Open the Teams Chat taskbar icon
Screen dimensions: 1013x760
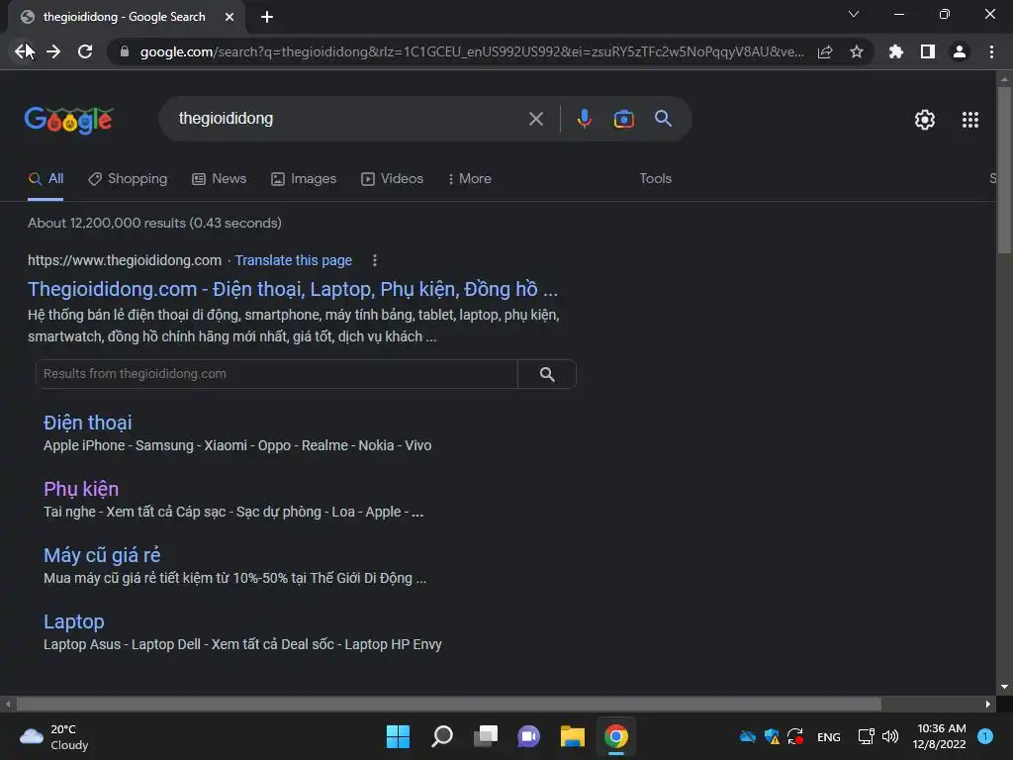[x=528, y=736]
